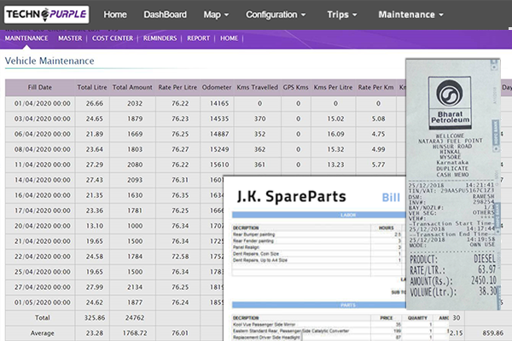Click the Rate Per Litre column header
This screenshot has height=341, width=512.
(x=177, y=88)
